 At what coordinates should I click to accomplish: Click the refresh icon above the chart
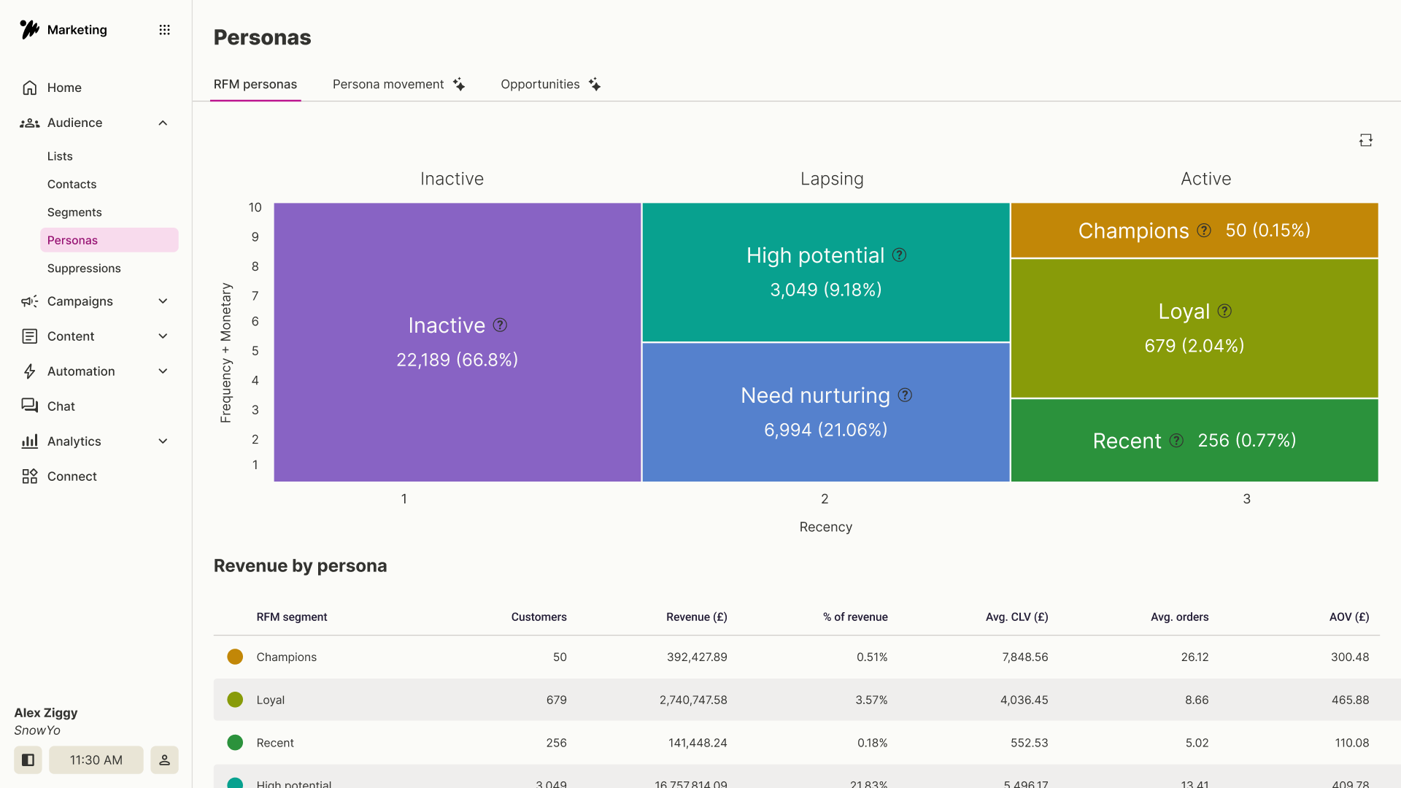pos(1366,140)
